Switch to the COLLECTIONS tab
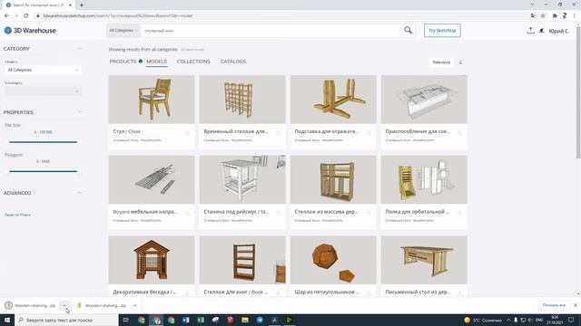The height and width of the screenshot is (326, 581). pyautogui.click(x=193, y=62)
